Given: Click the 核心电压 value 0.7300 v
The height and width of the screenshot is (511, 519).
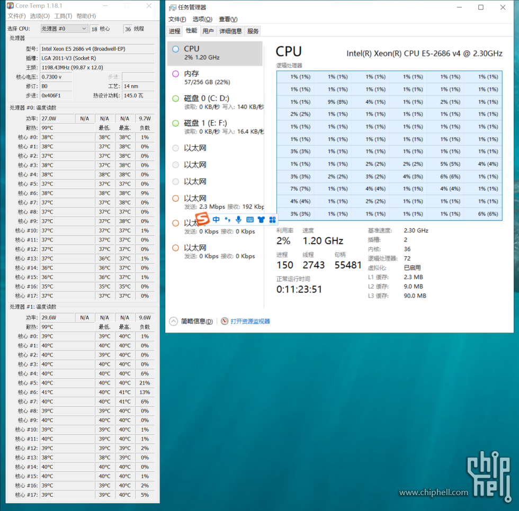Looking at the screenshot, I should pyautogui.click(x=56, y=76).
